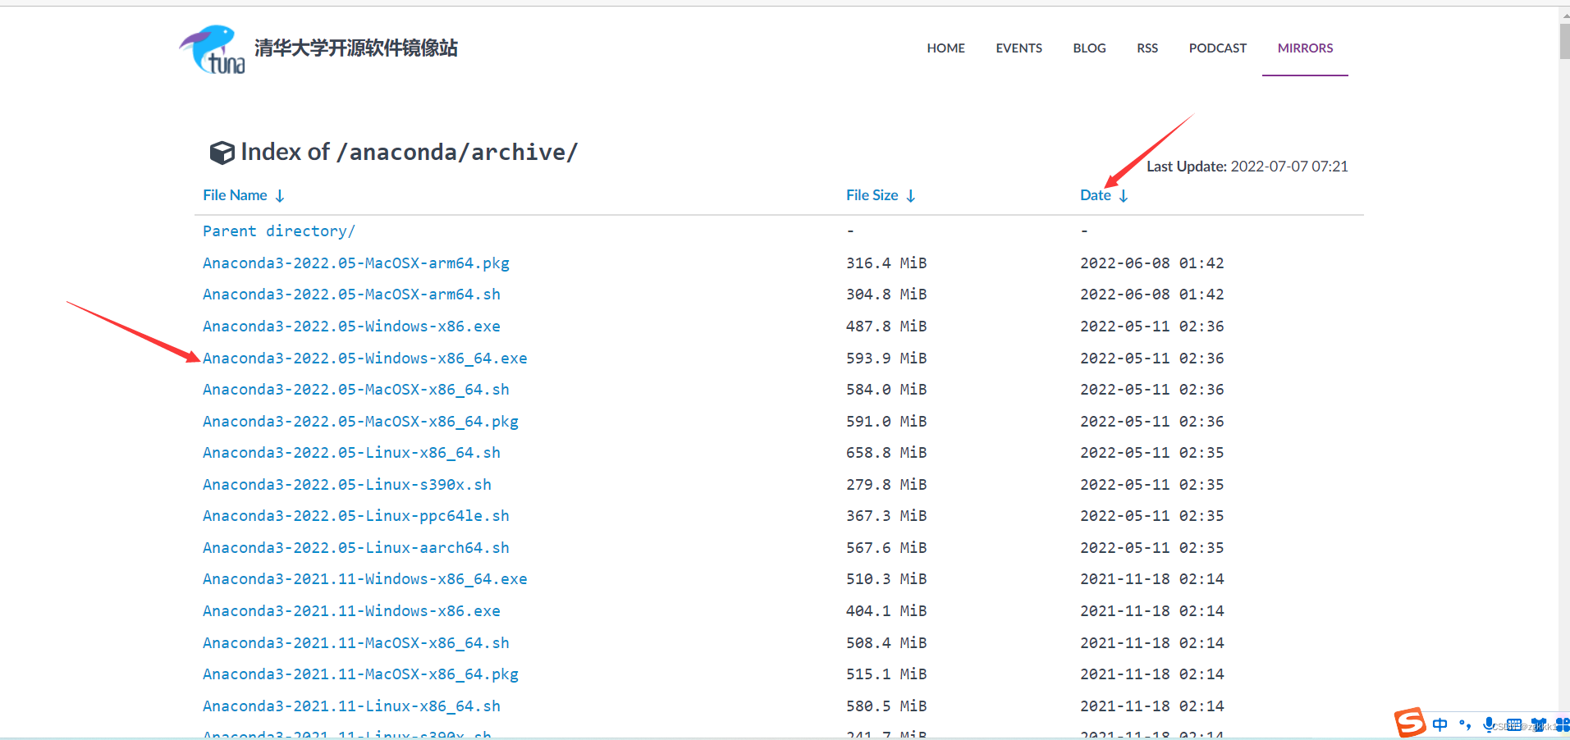This screenshot has height=740, width=1570.
Task: Toggle File Name sort order arrow
Action: (280, 195)
